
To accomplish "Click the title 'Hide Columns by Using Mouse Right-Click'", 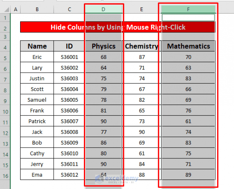I will [x=118, y=27].
